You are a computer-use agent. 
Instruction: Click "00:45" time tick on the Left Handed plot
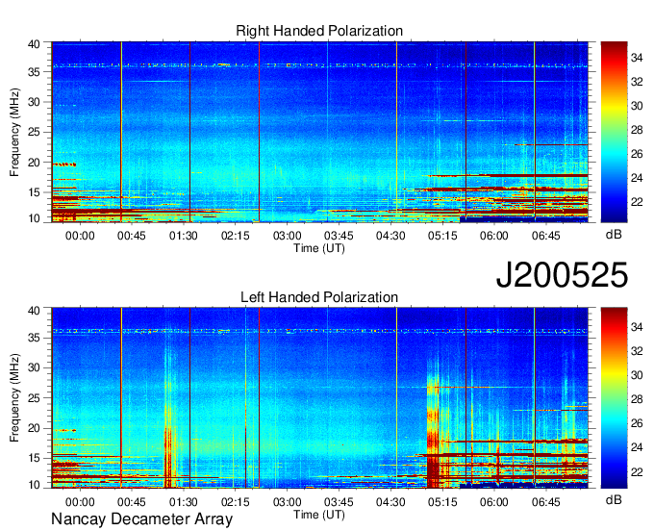132,502
